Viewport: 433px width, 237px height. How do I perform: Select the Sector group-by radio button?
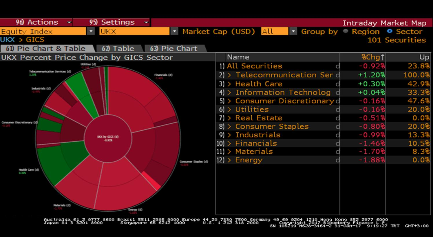point(390,31)
